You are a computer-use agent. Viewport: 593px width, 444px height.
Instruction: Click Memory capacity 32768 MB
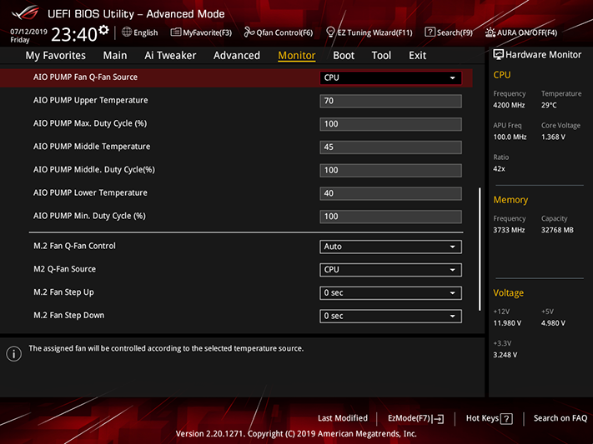click(x=557, y=230)
